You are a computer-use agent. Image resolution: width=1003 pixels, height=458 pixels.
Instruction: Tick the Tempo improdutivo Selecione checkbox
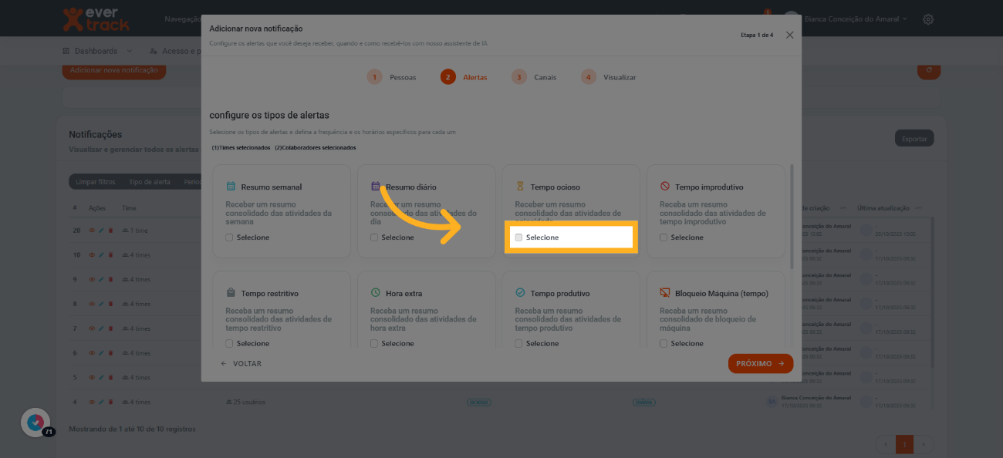[x=664, y=237]
